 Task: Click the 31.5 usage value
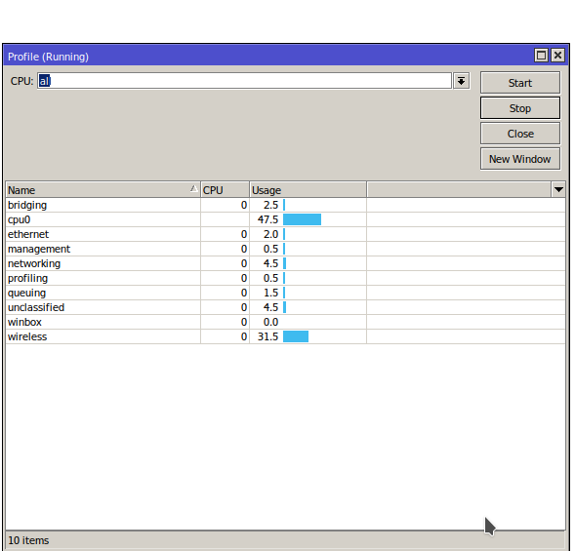click(x=267, y=337)
